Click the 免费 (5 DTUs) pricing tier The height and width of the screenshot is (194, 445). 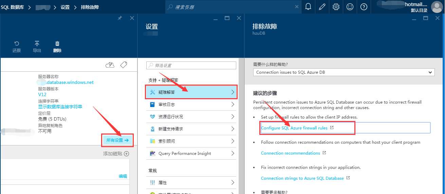52,119
